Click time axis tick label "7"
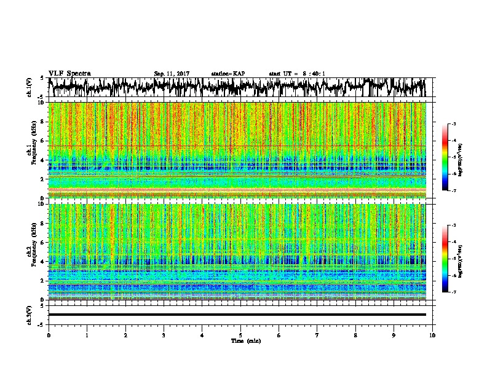Viewport: 487px width, 376px height. (317, 335)
